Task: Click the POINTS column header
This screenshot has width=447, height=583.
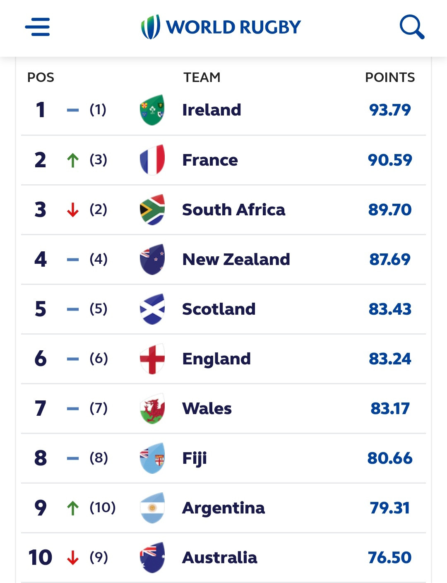Action: 389,77
